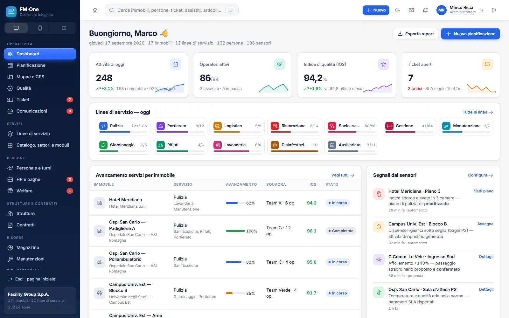Expand the Marco Ricci user menu chevron
This screenshot has width=509, height=318.
pyautogui.click(x=482, y=10)
